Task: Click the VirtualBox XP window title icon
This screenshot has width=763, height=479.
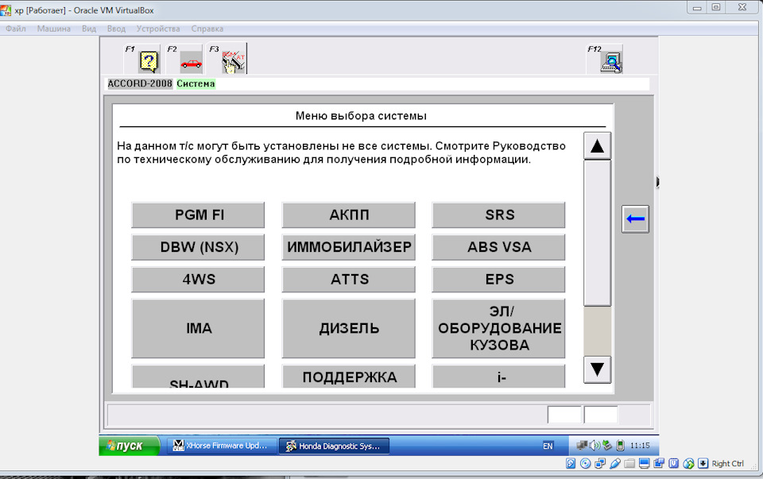Action: coord(6,10)
